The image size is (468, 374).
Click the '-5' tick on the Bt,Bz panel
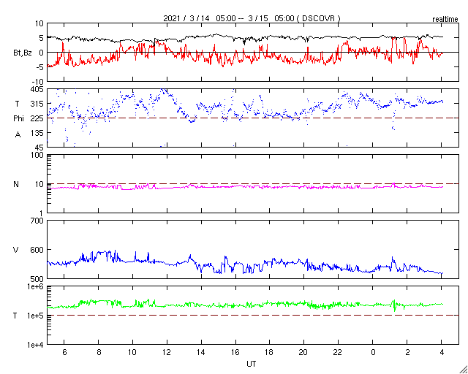click(41, 67)
